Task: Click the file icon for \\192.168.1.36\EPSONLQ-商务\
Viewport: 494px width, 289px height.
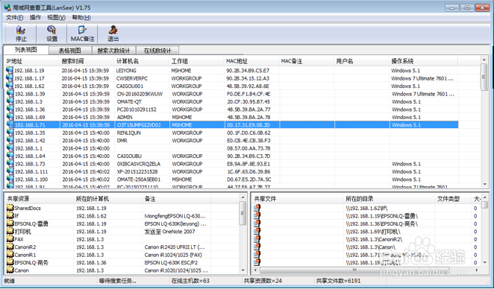Action: 257,223
